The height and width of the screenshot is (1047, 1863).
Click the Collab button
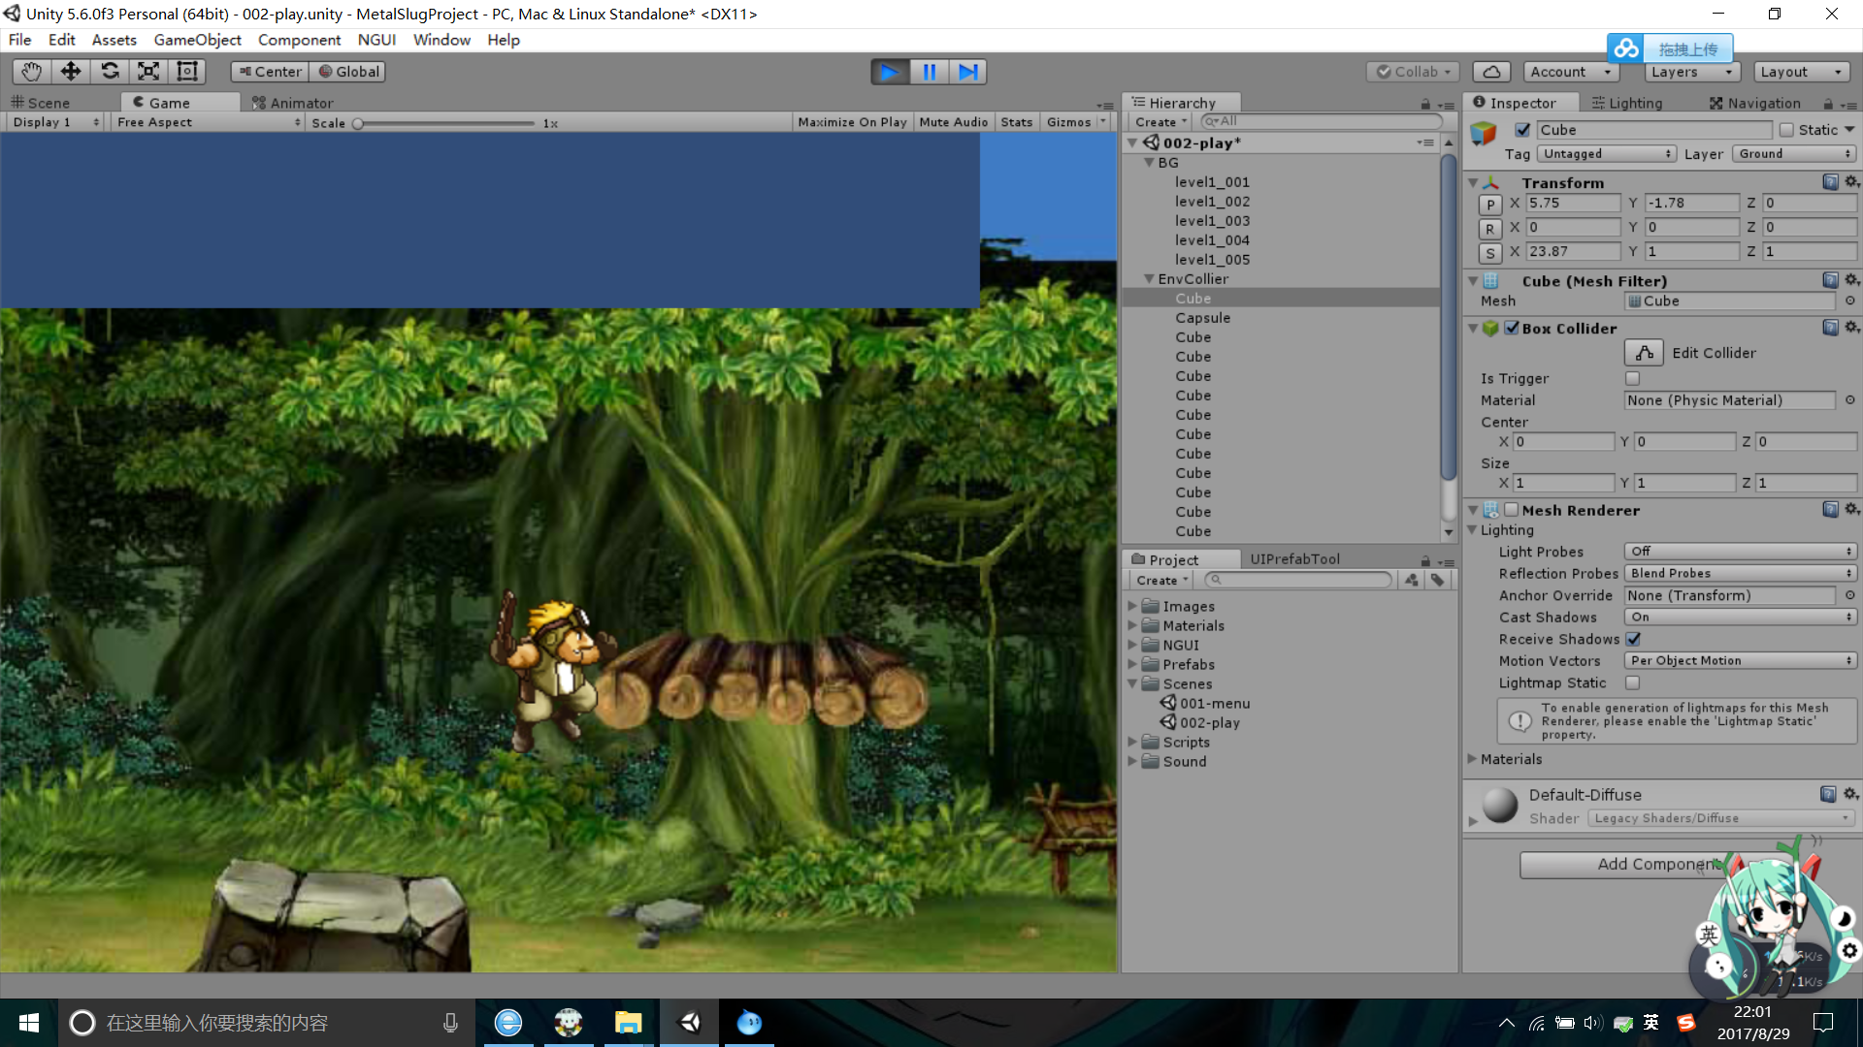(x=1414, y=72)
